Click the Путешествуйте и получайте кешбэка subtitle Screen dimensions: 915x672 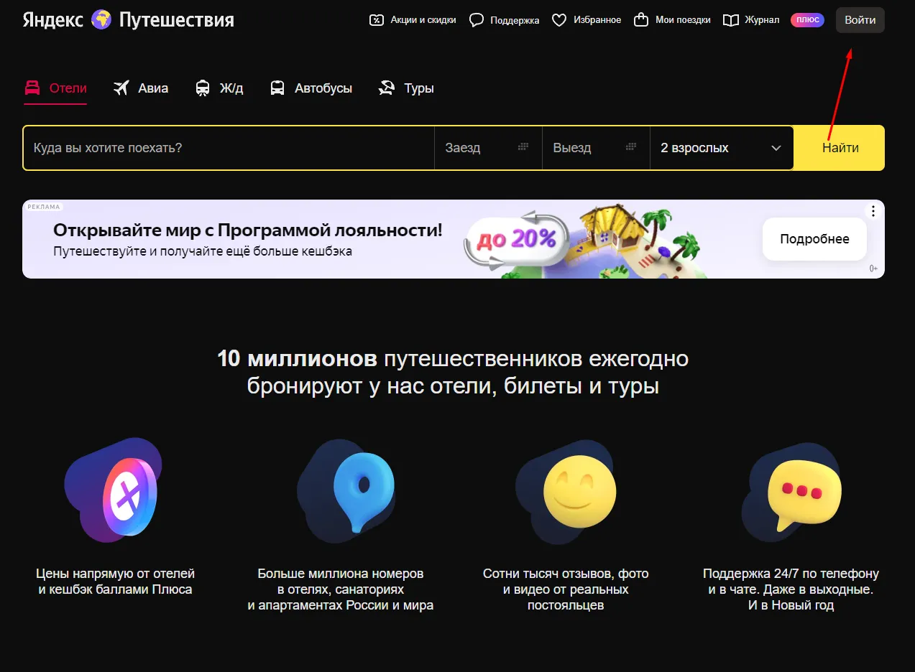point(203,251)
